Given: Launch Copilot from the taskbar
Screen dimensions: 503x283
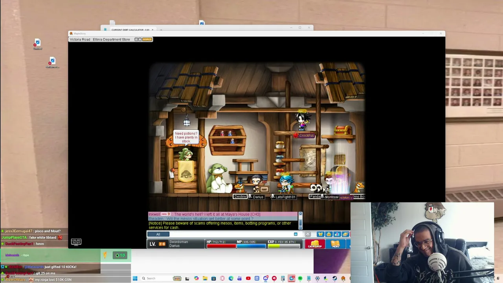Looking at the screenshot, I should coord(196,279).
